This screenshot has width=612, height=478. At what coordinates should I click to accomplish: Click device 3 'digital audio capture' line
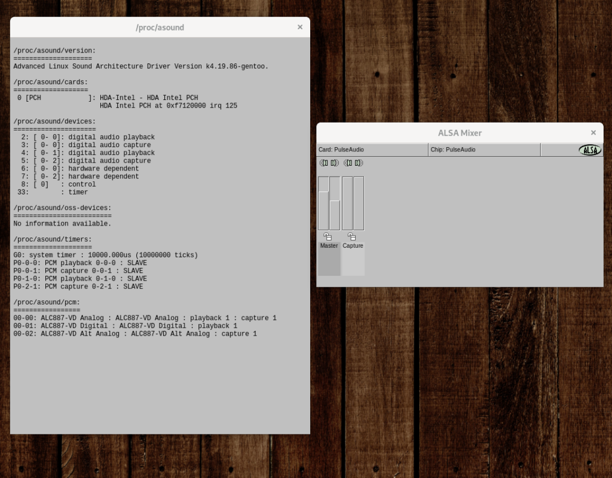click(x=86, y=145)
